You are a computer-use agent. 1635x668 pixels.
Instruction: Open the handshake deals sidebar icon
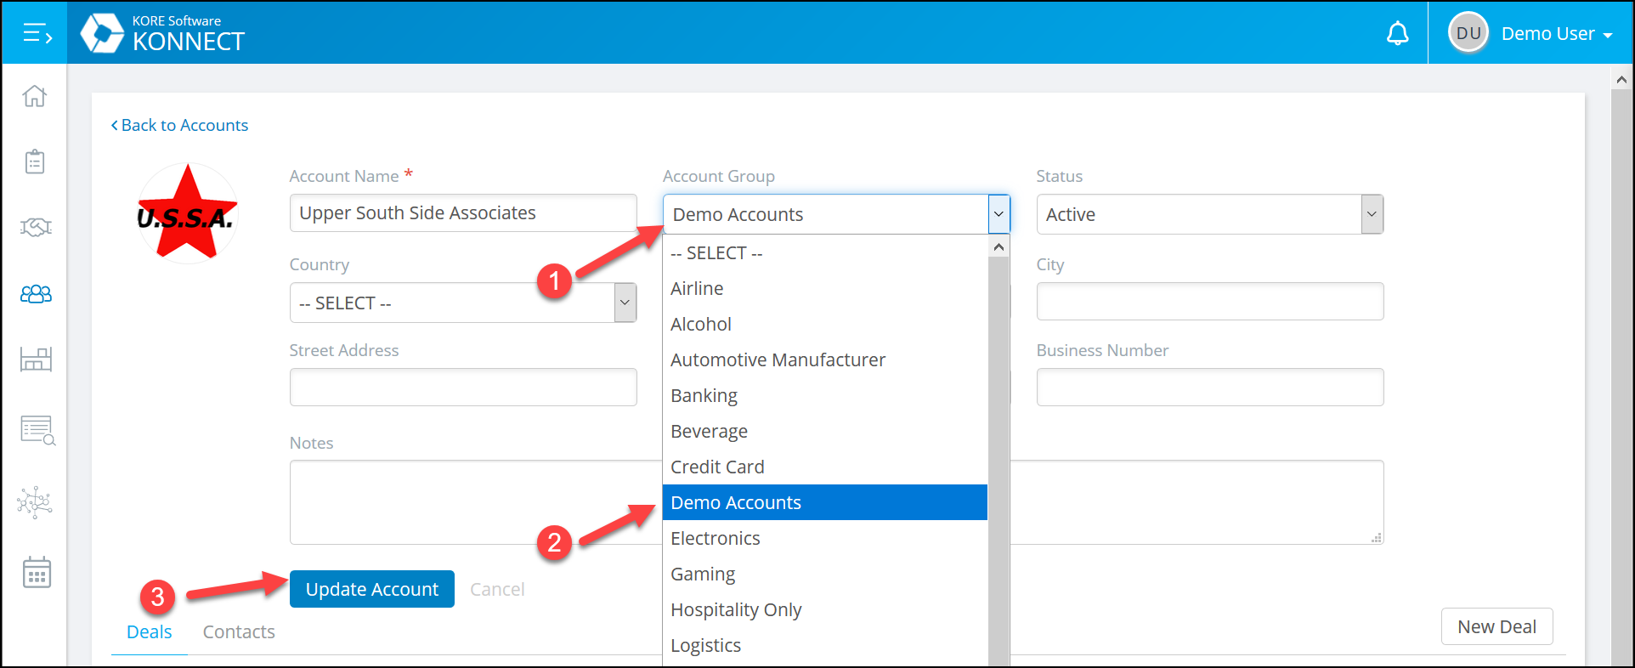point(36,228)
